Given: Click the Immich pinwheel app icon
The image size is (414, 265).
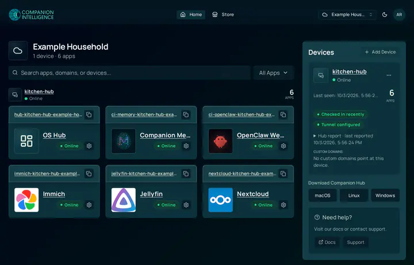Looking at the screenshot, I should [x=26, y=200].
